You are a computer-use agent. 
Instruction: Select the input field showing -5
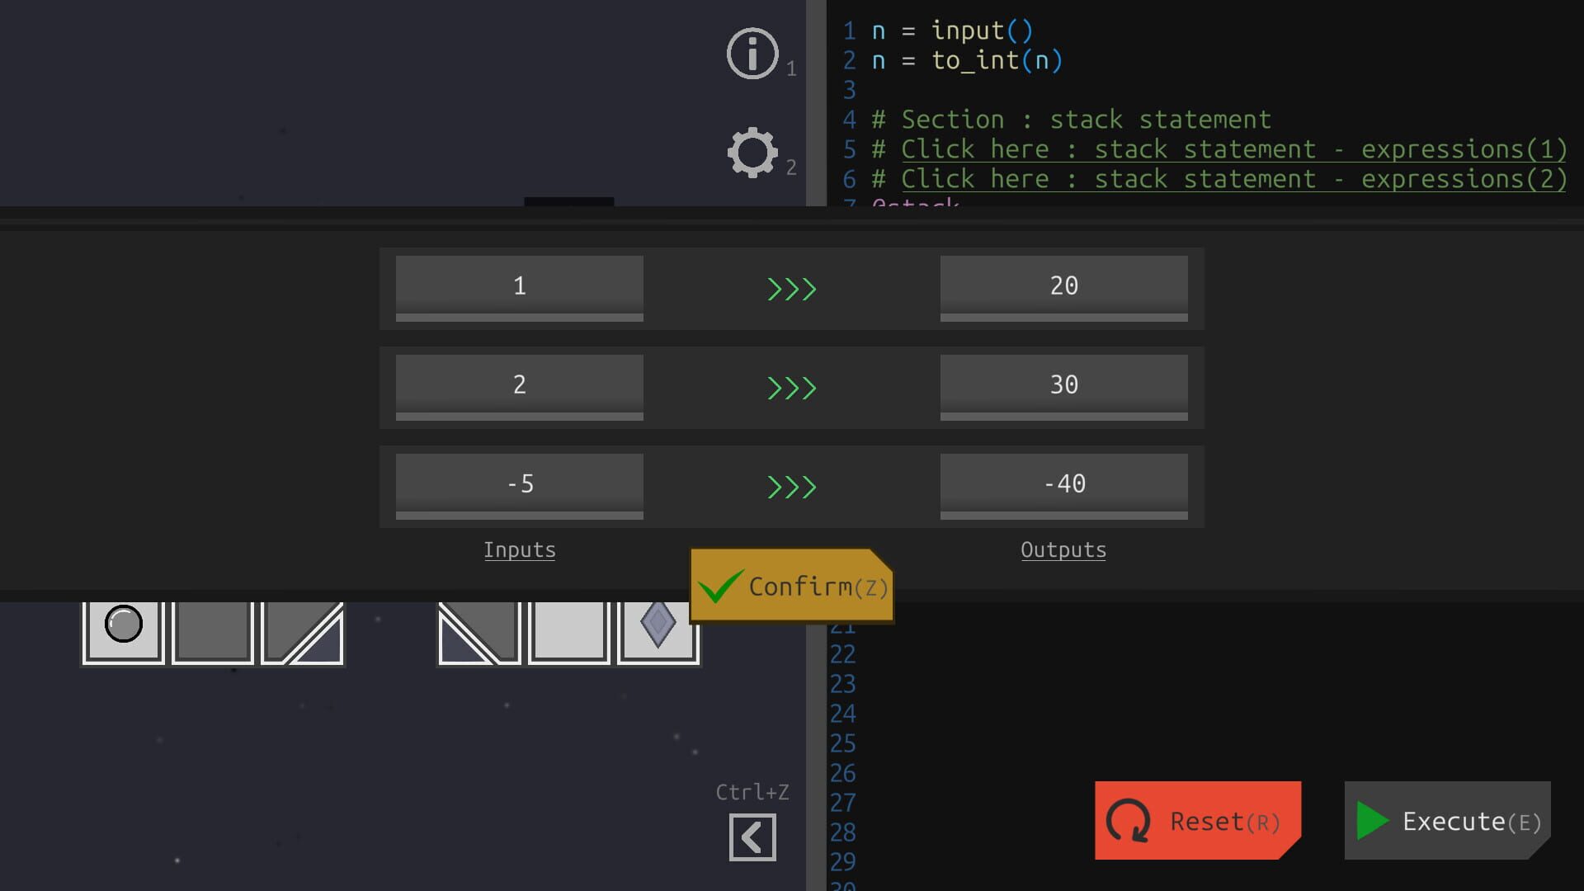click(518, 484)
